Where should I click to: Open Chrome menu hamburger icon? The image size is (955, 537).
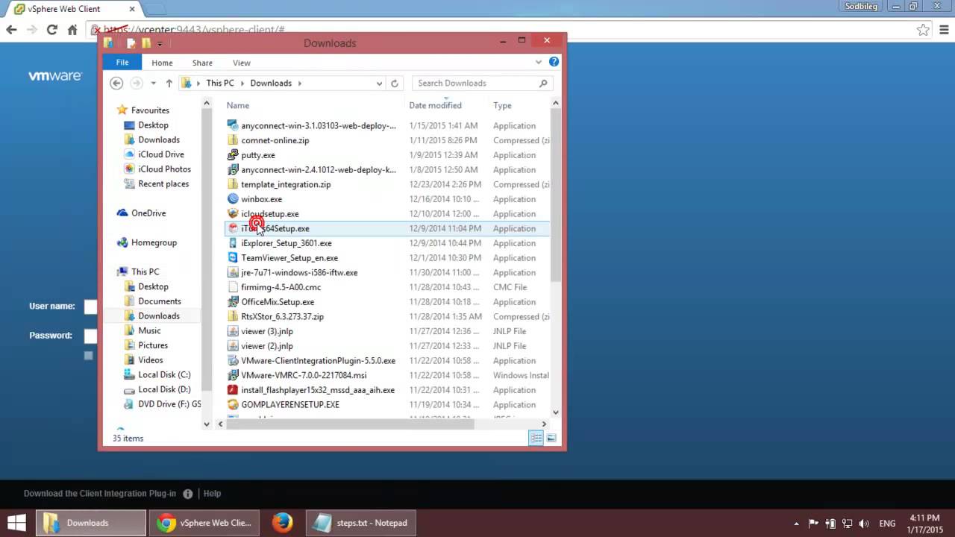(942, 30)
